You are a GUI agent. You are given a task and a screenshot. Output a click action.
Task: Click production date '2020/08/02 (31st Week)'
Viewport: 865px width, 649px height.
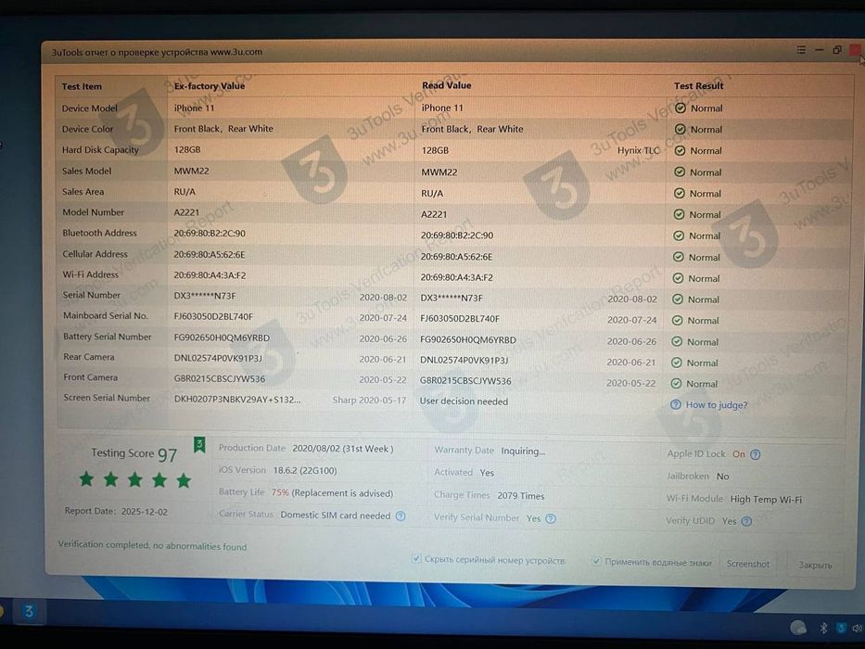click(343, 449)
